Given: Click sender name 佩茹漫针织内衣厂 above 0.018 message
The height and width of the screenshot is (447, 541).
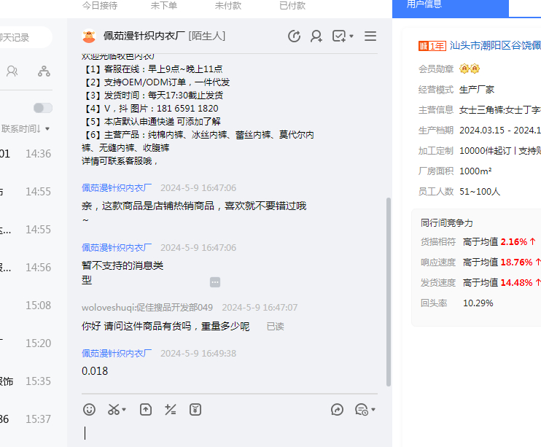Looking at the screenshot, I should (x=117, y=353).
